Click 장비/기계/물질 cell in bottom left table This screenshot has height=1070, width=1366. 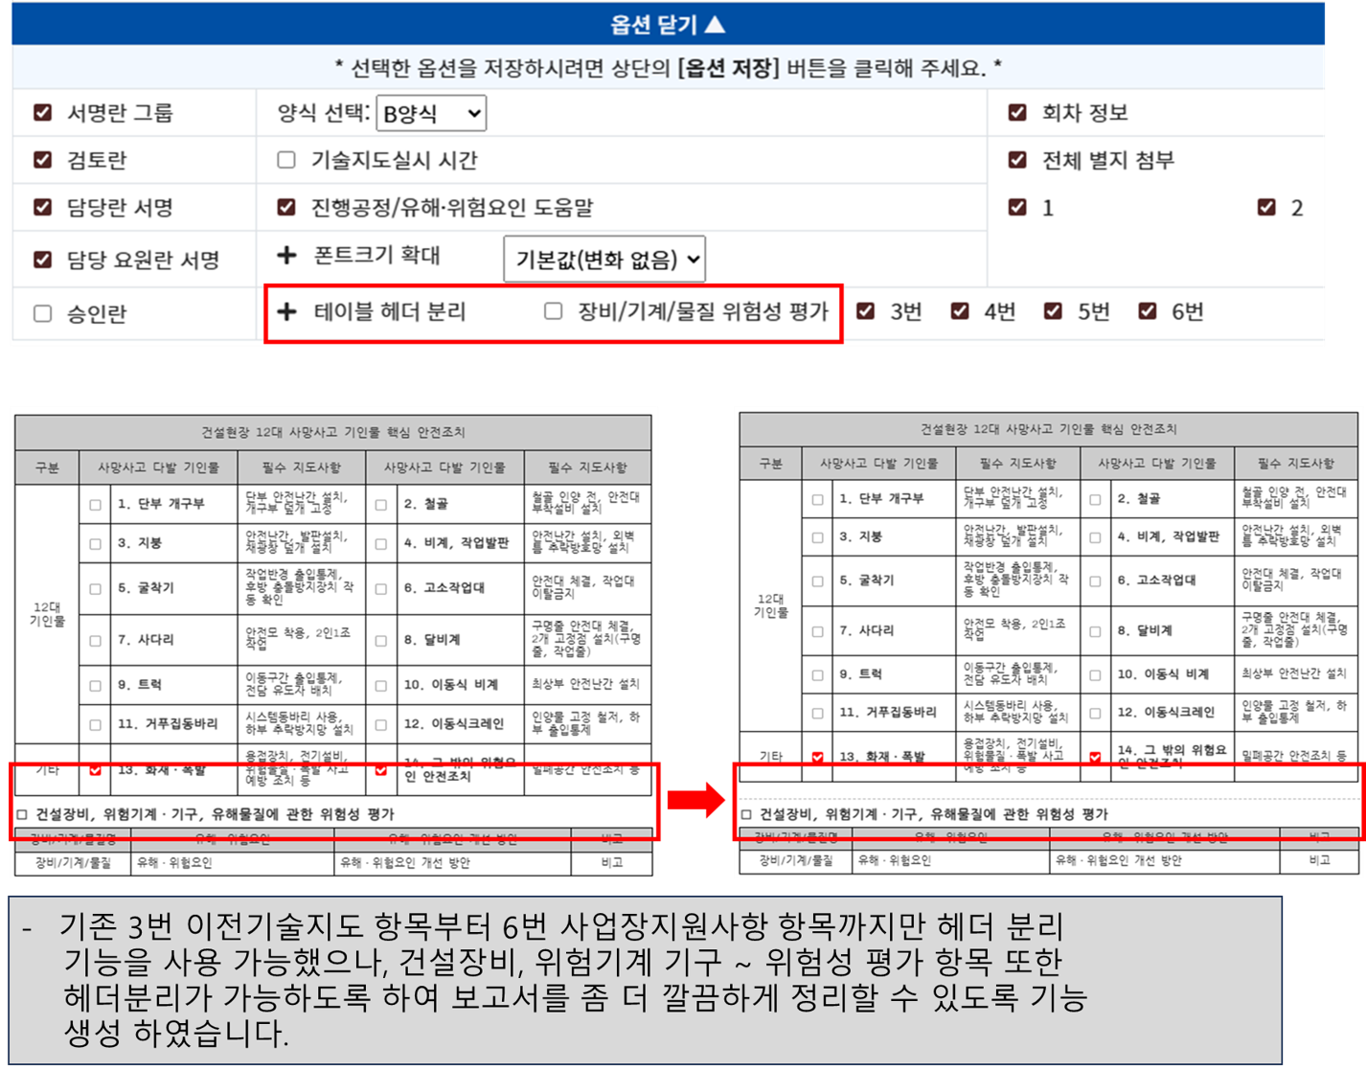[73, 863]
